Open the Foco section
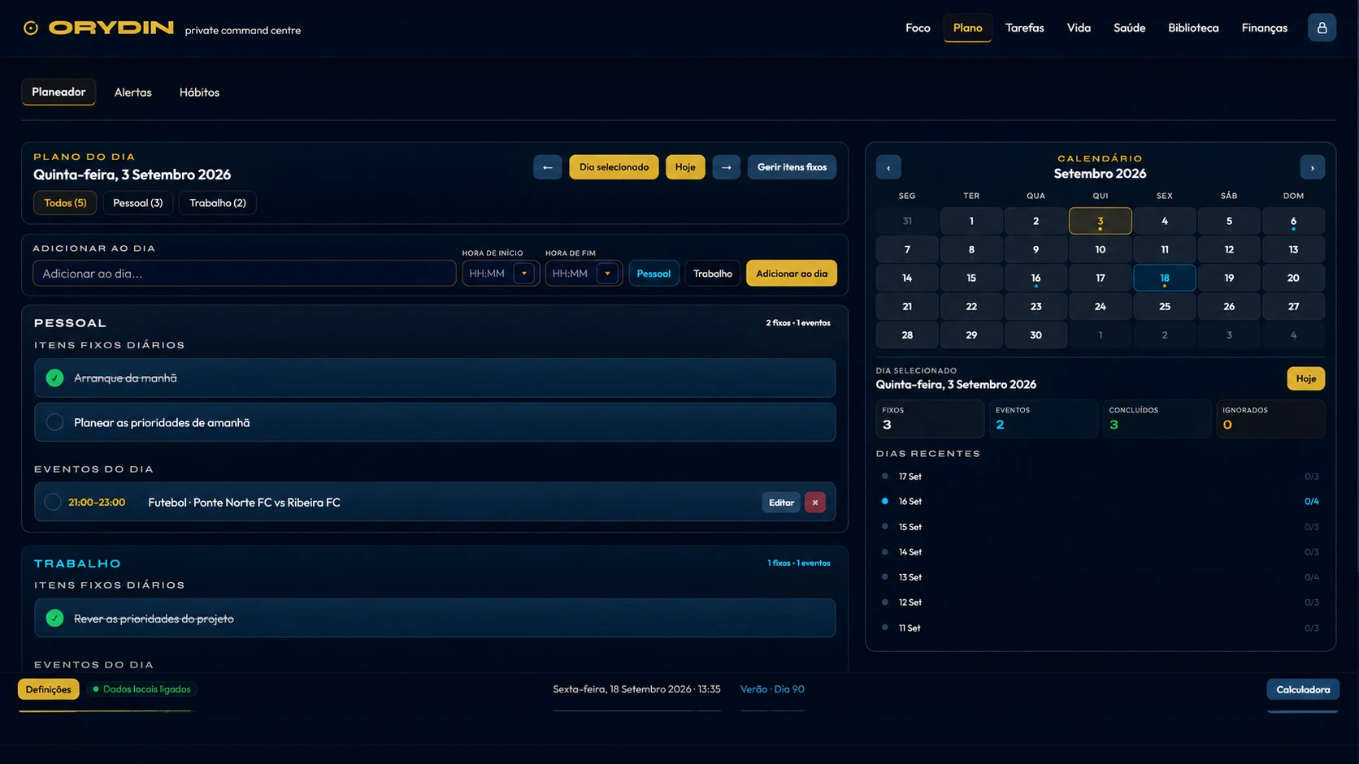The image size is (1359, 764). 918,28
